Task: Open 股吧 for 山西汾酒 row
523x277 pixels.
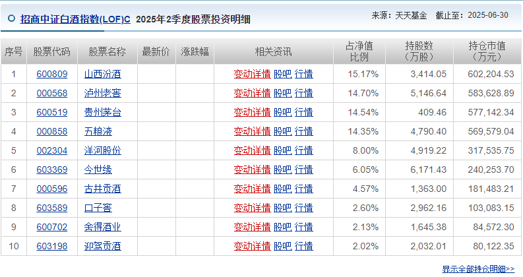Action: [282, 74]
